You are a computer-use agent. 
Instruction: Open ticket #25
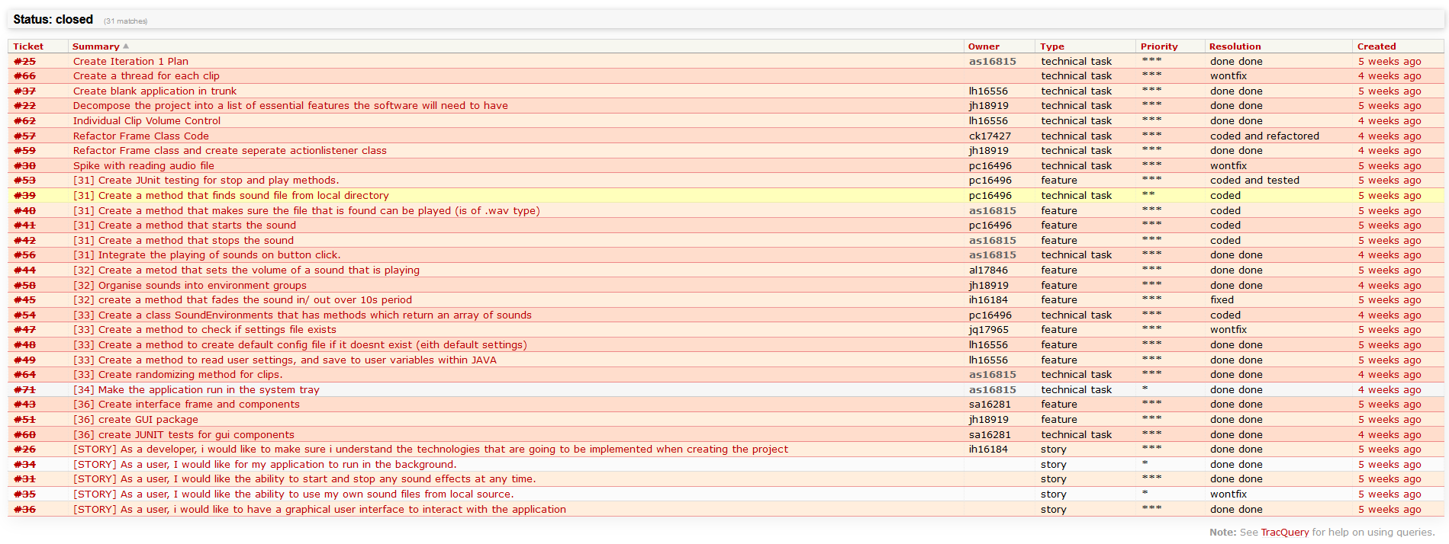pos(24,62)
